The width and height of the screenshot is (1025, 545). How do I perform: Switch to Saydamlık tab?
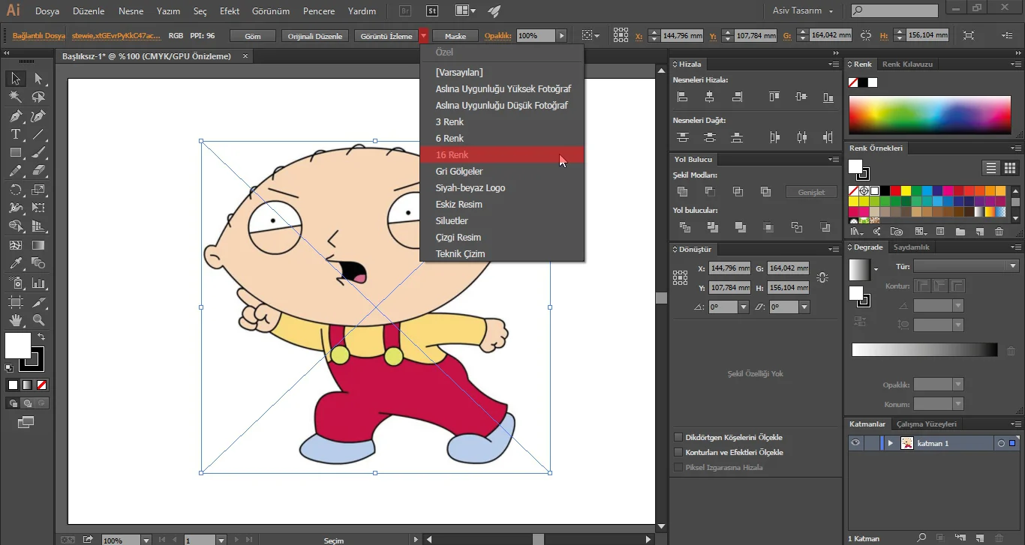[912, 247]
